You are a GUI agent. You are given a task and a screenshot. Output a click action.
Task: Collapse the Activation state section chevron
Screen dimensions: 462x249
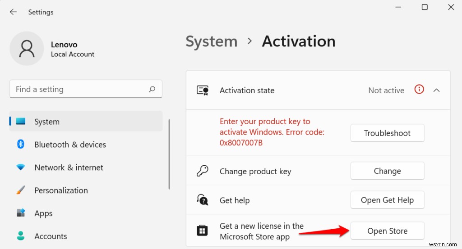436,90
